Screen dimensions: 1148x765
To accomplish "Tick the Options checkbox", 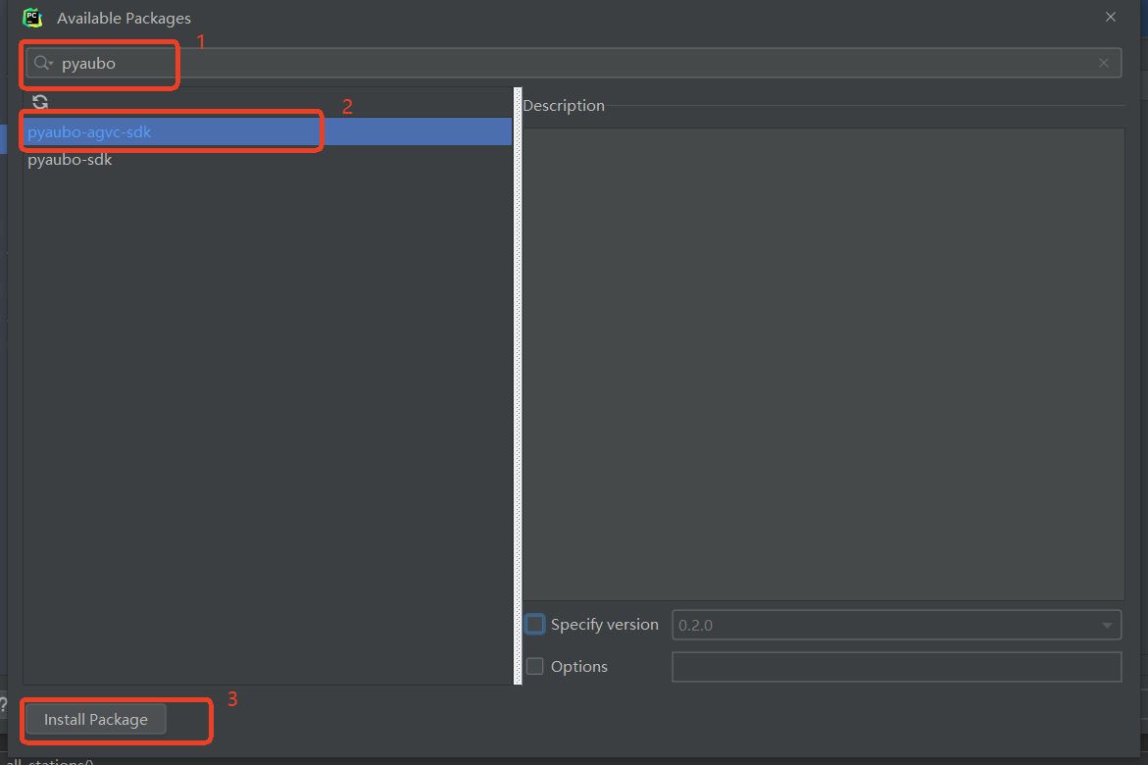I will (535, 666).
